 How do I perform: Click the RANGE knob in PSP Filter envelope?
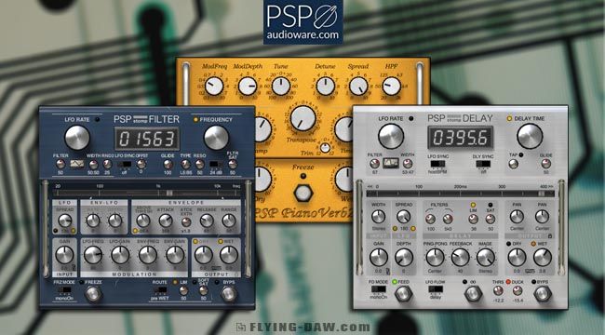(228, 221)
